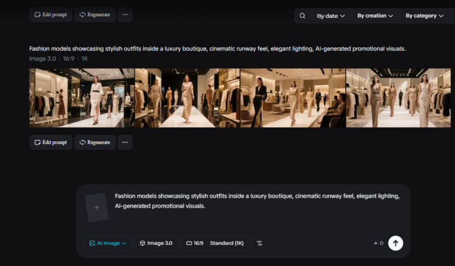Open the AI Image mode dropdown
The image size is (455, 266).
point(108,243)
